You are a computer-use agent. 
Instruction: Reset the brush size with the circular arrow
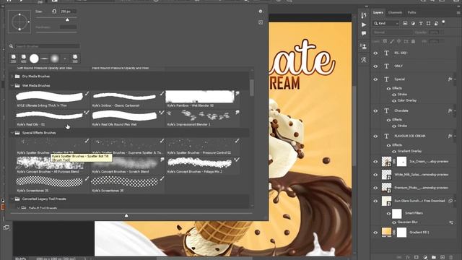54,12
